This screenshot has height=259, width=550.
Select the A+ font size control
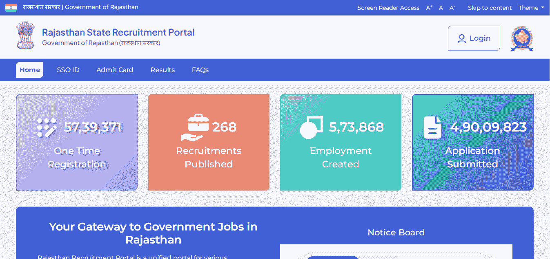click(429, 7)
